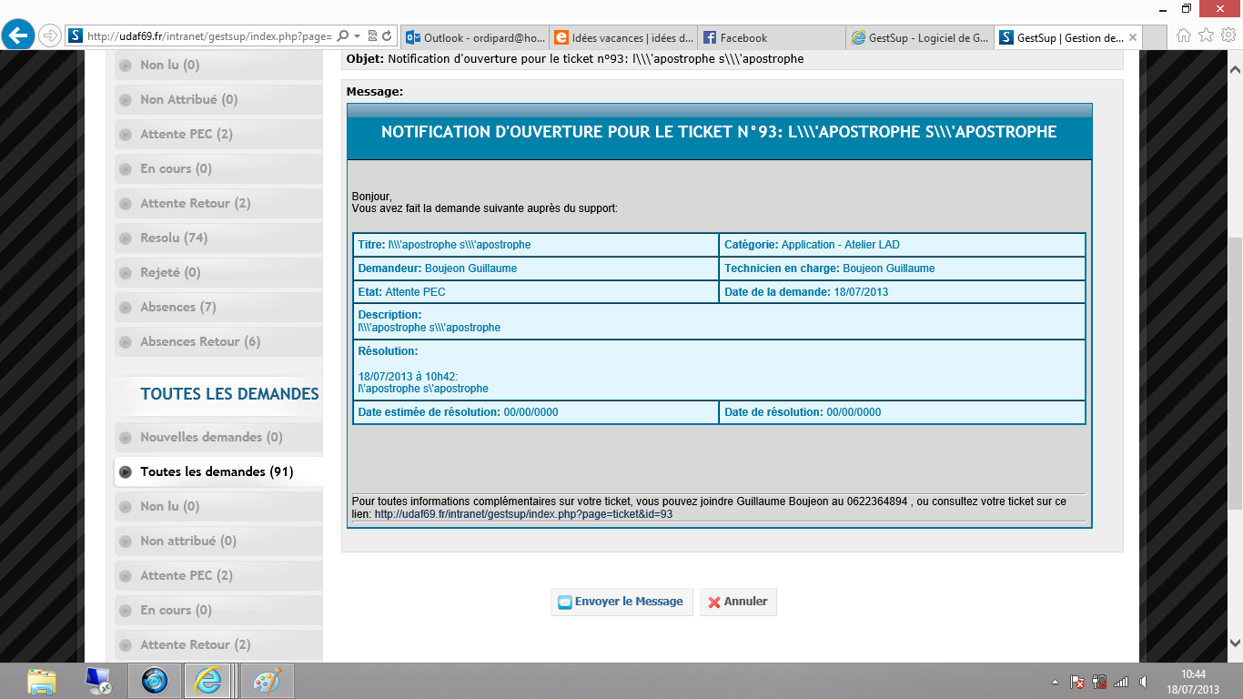Click the arrow icon beside Absences (7)
1243x699 pixels.
126,308
